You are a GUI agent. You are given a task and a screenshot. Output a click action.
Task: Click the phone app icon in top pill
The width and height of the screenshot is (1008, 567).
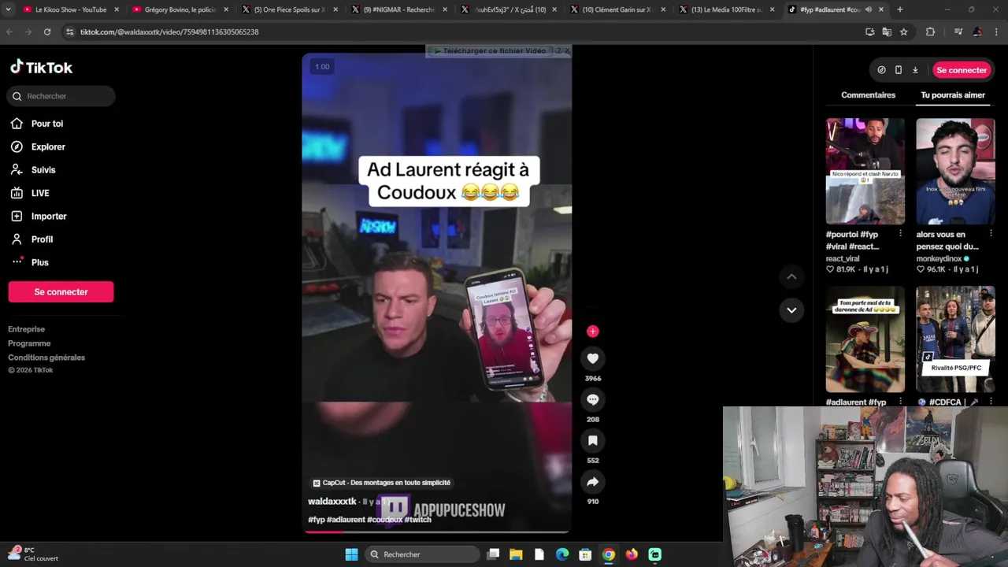pyautogui.click(x=899, y=70)
